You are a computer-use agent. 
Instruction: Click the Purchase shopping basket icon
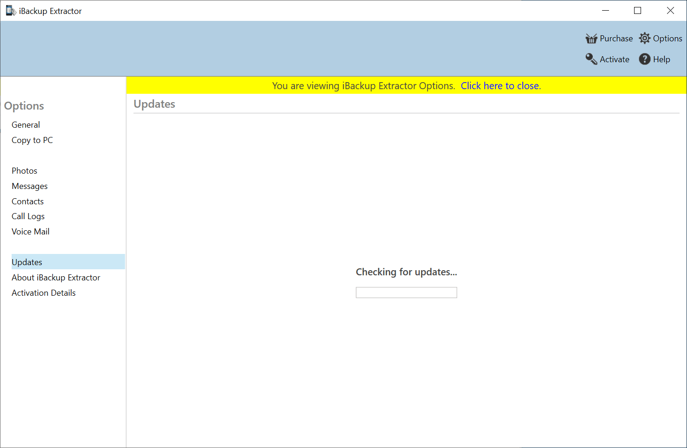tap(591, 39)
